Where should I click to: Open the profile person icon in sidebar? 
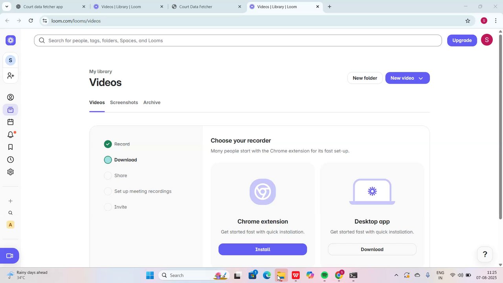pos(11,97)
